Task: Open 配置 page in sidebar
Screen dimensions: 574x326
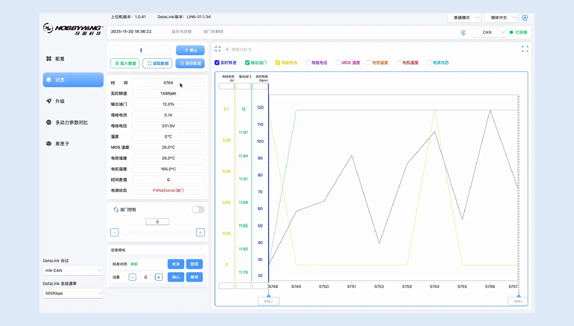Action: pos(73,59)
